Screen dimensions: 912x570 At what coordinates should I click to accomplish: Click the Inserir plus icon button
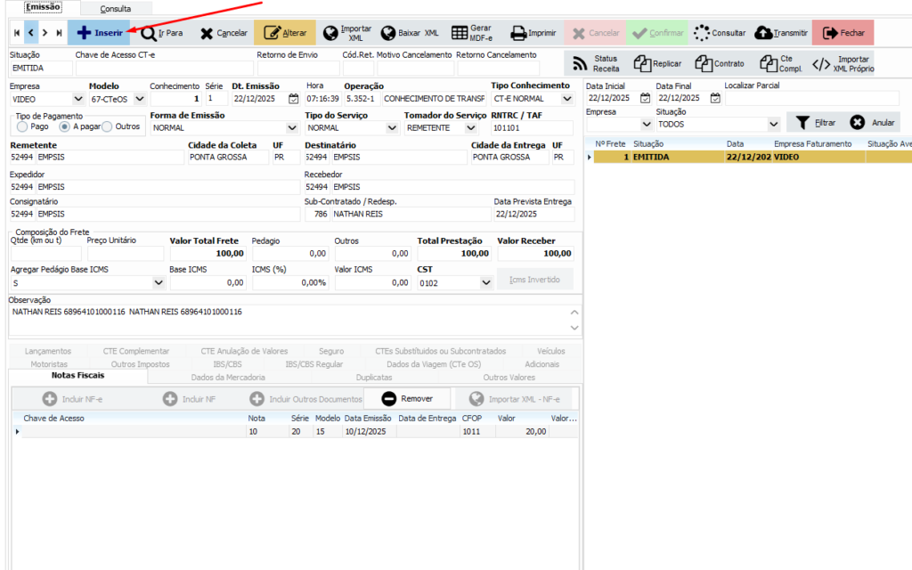click(x=84, y=33)
